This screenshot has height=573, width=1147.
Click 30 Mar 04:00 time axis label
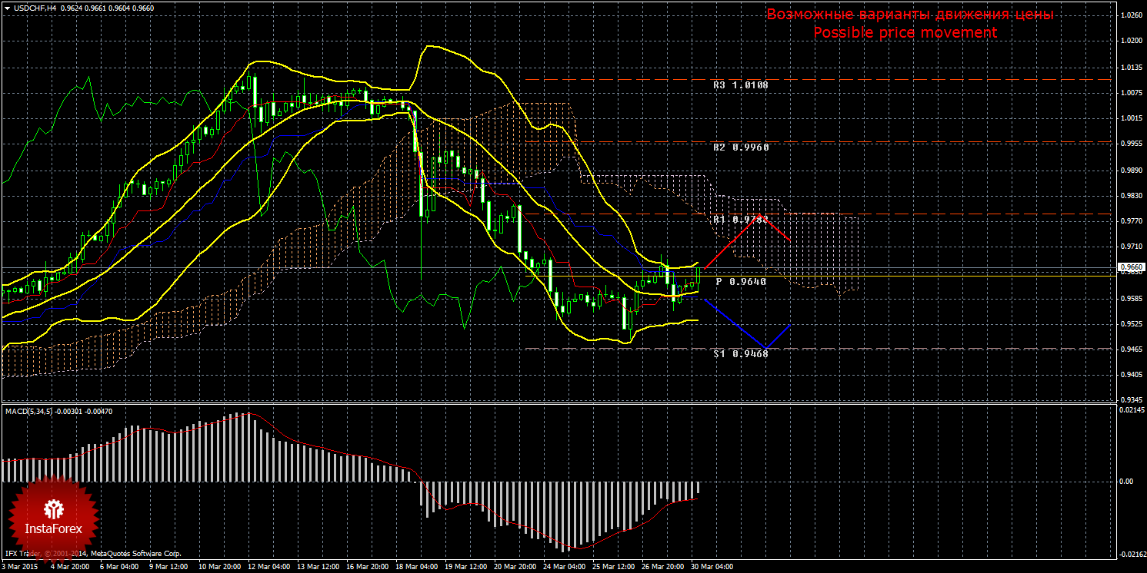pos(712,567)
